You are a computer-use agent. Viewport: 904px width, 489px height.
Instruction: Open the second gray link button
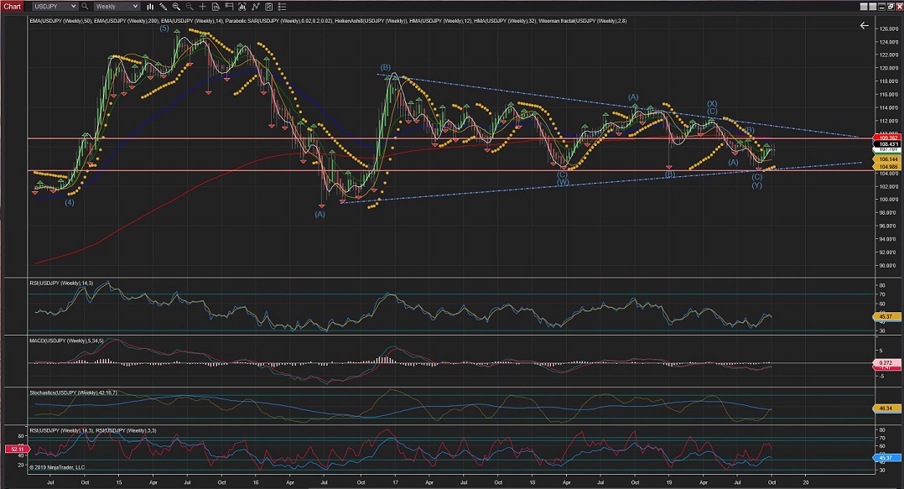pos(872,7)
